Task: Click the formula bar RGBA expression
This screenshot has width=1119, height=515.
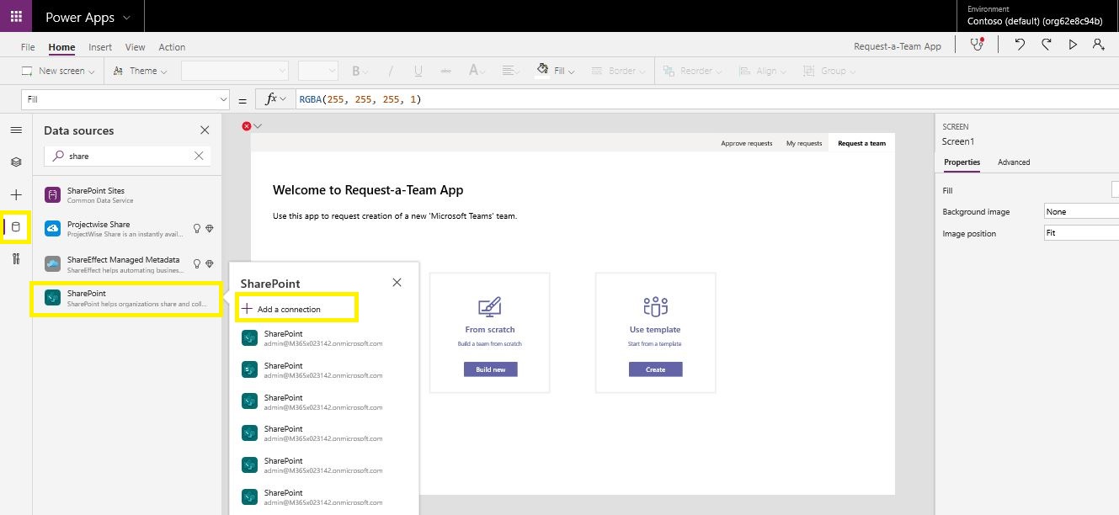Action: click(x=360, y=99)
